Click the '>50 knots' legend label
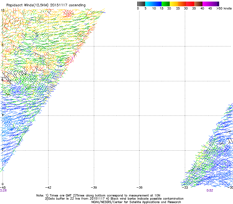This screenshot has height=204, width=233. tap(224, 8)
